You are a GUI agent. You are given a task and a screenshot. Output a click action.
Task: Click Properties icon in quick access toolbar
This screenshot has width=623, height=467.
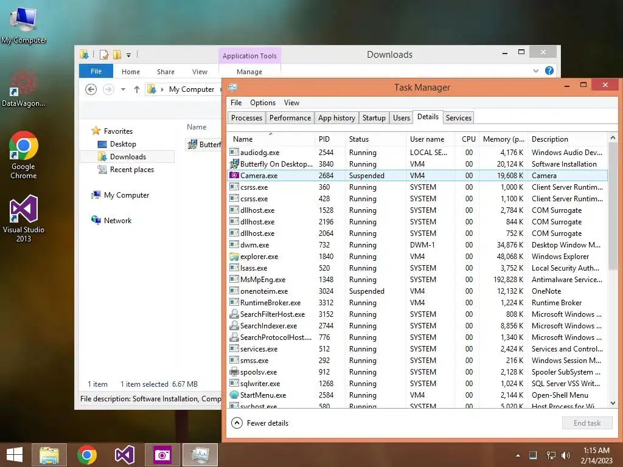103,54
